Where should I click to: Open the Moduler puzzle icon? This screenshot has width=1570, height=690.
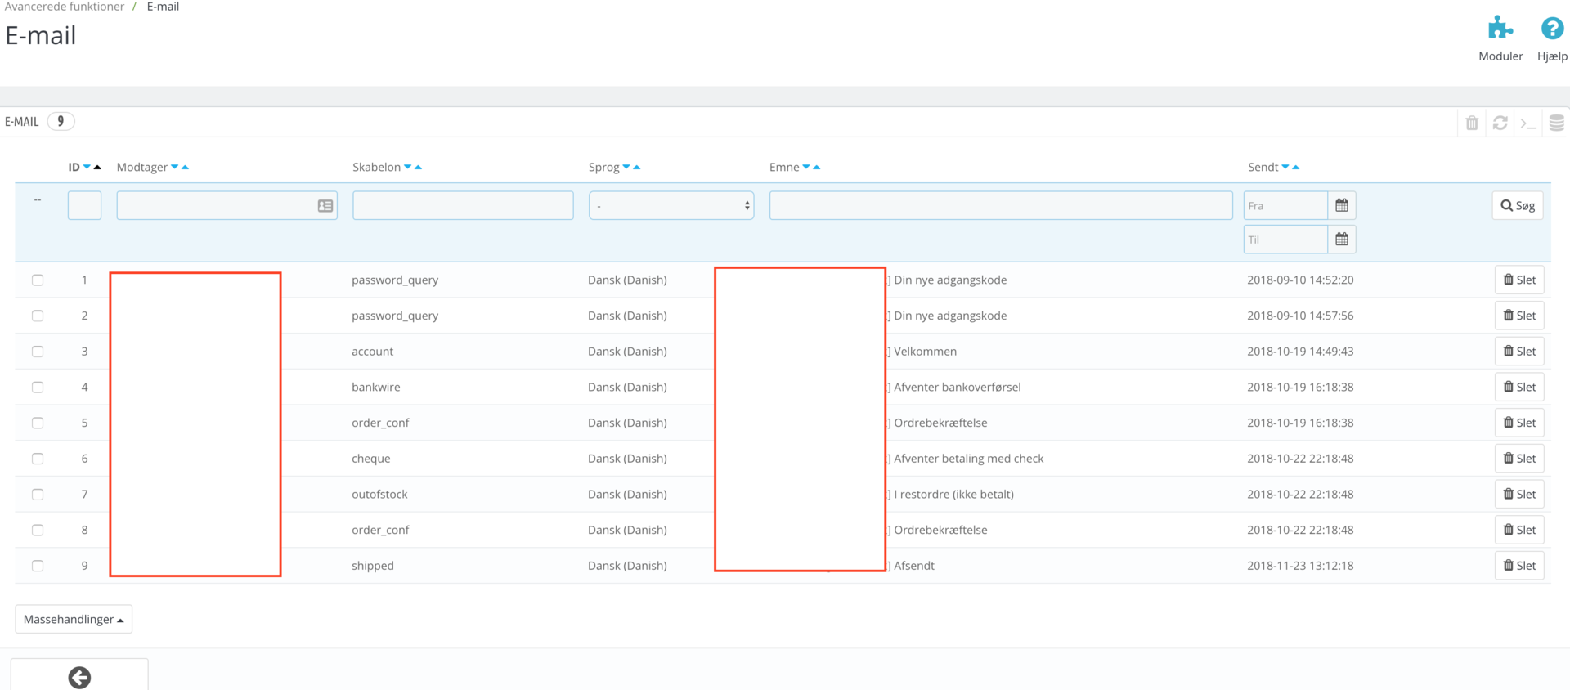pos(1500,28)
